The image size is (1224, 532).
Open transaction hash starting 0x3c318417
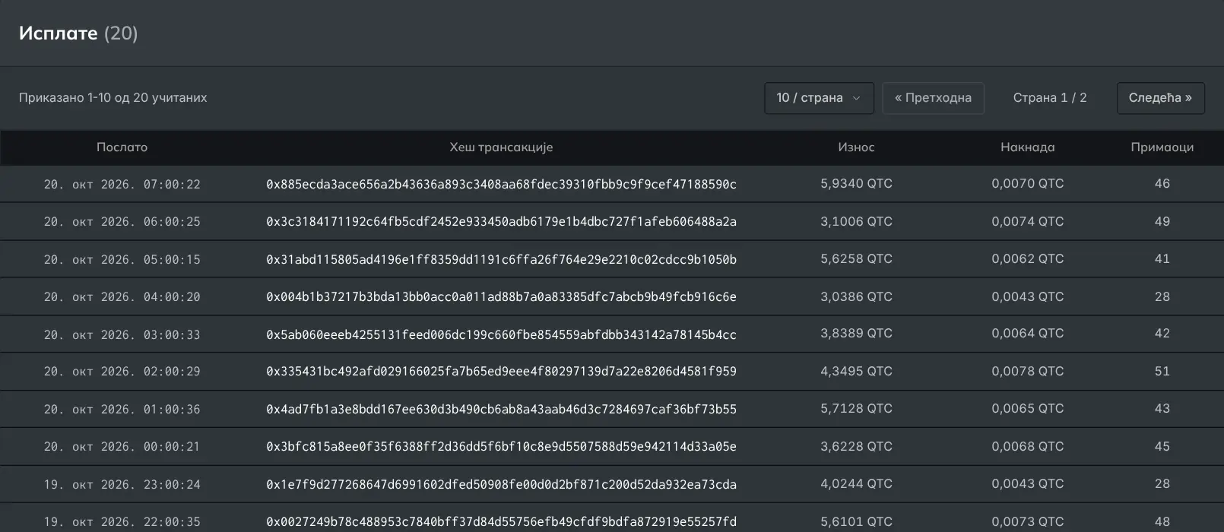pyautogui.click(x=501, y=222)
